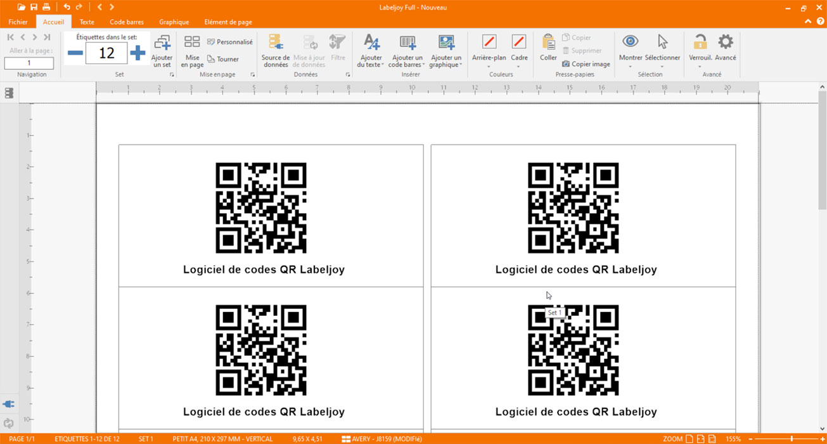Go to last page navigation arrow
The height and width of the screenshot is (444, 827).
coord(46,37)
